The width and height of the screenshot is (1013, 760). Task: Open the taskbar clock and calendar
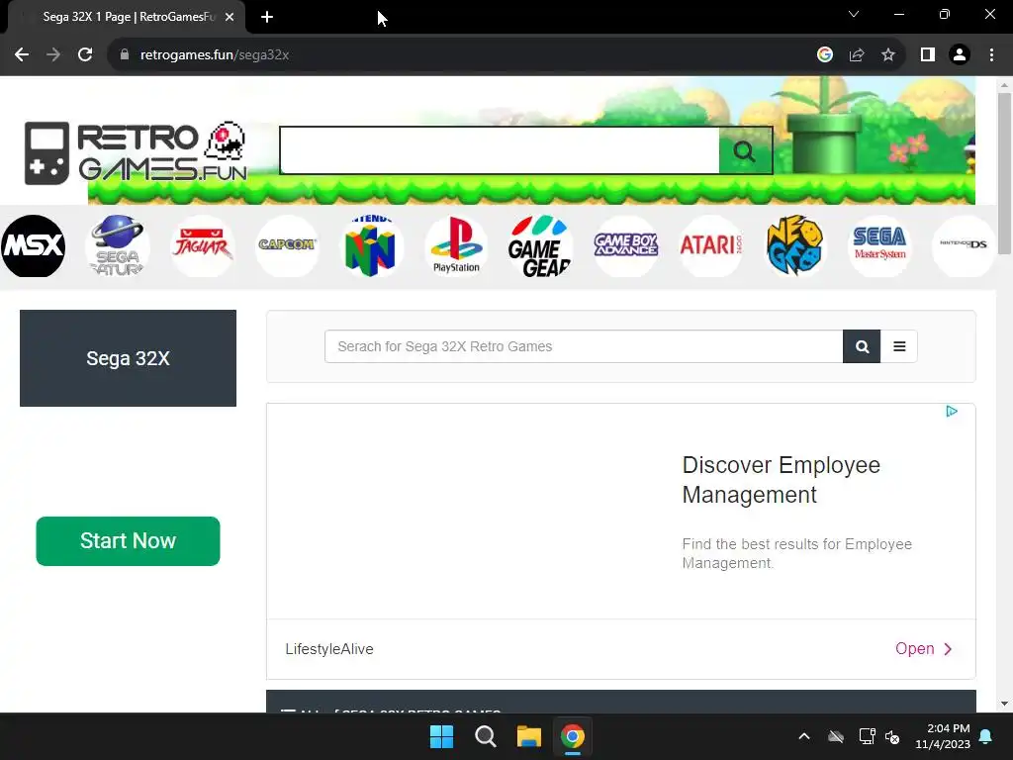tap(943, 736)
